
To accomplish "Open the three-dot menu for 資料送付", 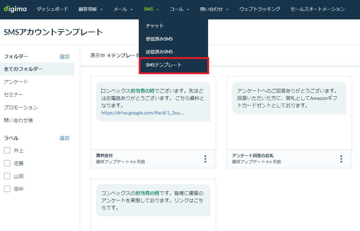I will click(205, 159).
